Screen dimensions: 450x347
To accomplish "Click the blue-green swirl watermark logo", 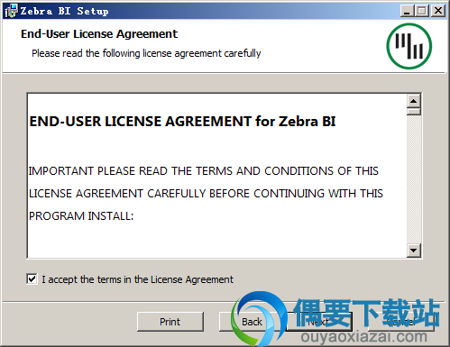I will point(258,318).
